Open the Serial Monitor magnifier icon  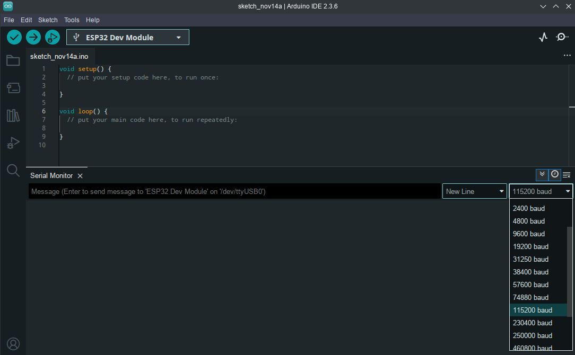[562, 37]
